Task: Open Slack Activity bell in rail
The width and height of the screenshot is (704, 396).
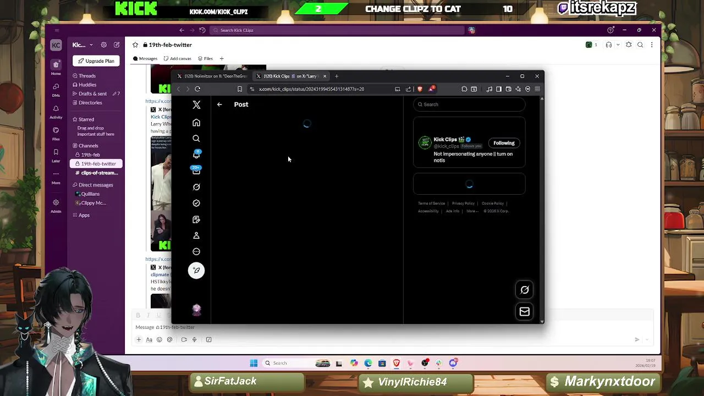Action: click(x=56, y=112)
